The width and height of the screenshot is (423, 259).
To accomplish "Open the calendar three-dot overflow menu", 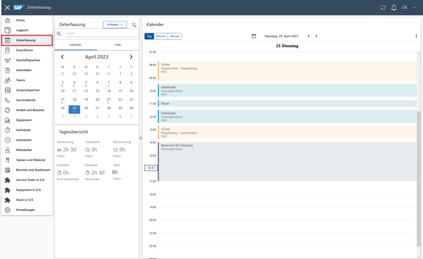I will 416,36.
